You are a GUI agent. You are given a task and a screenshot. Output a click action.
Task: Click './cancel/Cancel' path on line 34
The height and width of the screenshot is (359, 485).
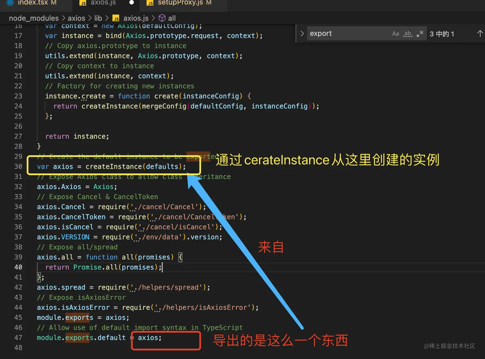pos(164,207)
